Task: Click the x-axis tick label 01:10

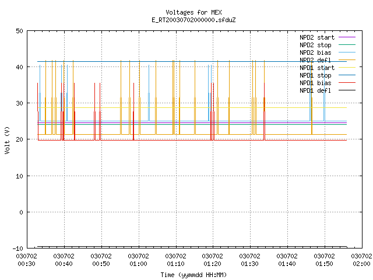Action: (x=175, y=264)
